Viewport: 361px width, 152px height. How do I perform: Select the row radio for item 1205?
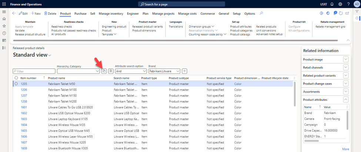point(16,84)
